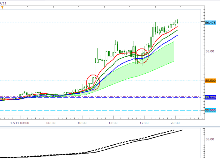Click the blue 55.220 price level label
The image size is (220, 158).
[x=210, y=97]
